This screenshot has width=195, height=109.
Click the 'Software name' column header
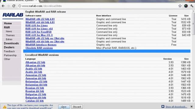33,16
